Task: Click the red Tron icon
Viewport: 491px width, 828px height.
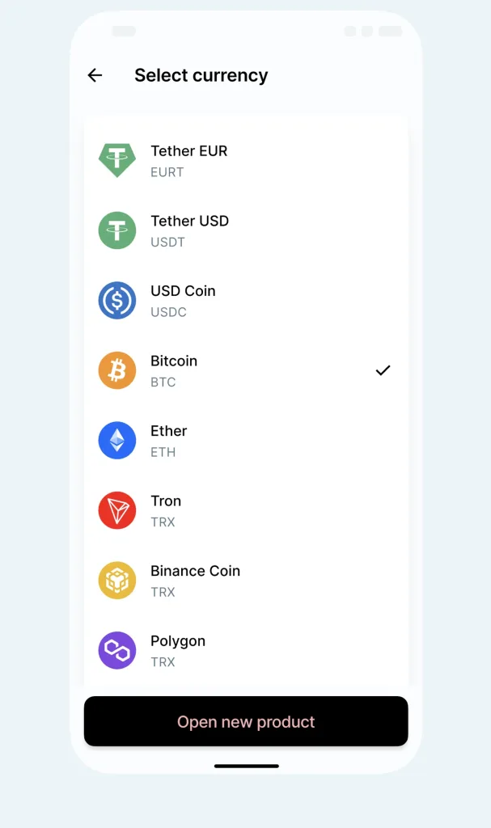Action: coord(117,510)
